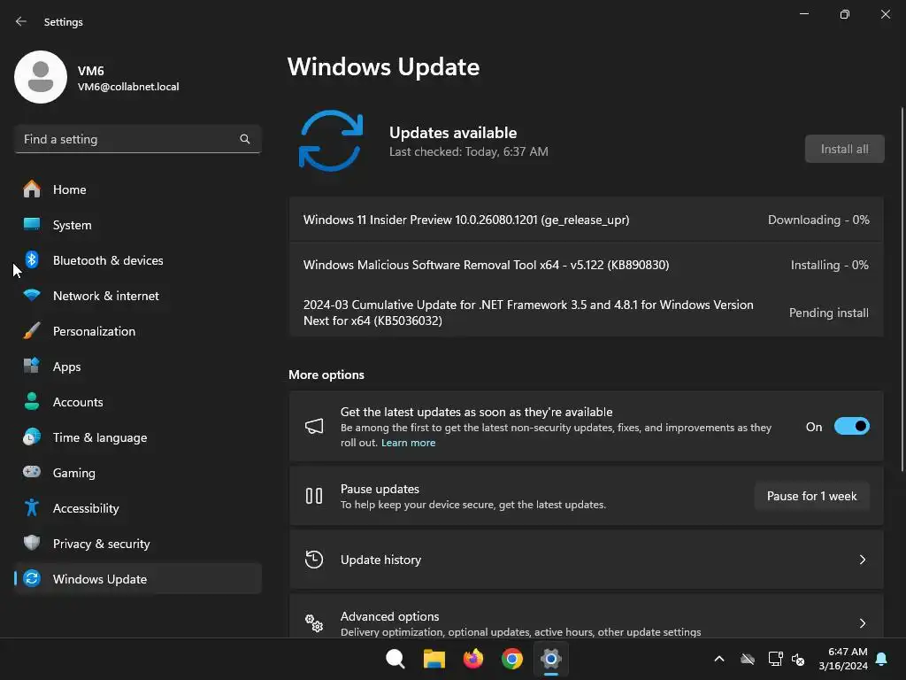Image resolution: width=906 pixels, height=680 pixels.
Task: Open Accounts settings label
Action: [78, 402]
